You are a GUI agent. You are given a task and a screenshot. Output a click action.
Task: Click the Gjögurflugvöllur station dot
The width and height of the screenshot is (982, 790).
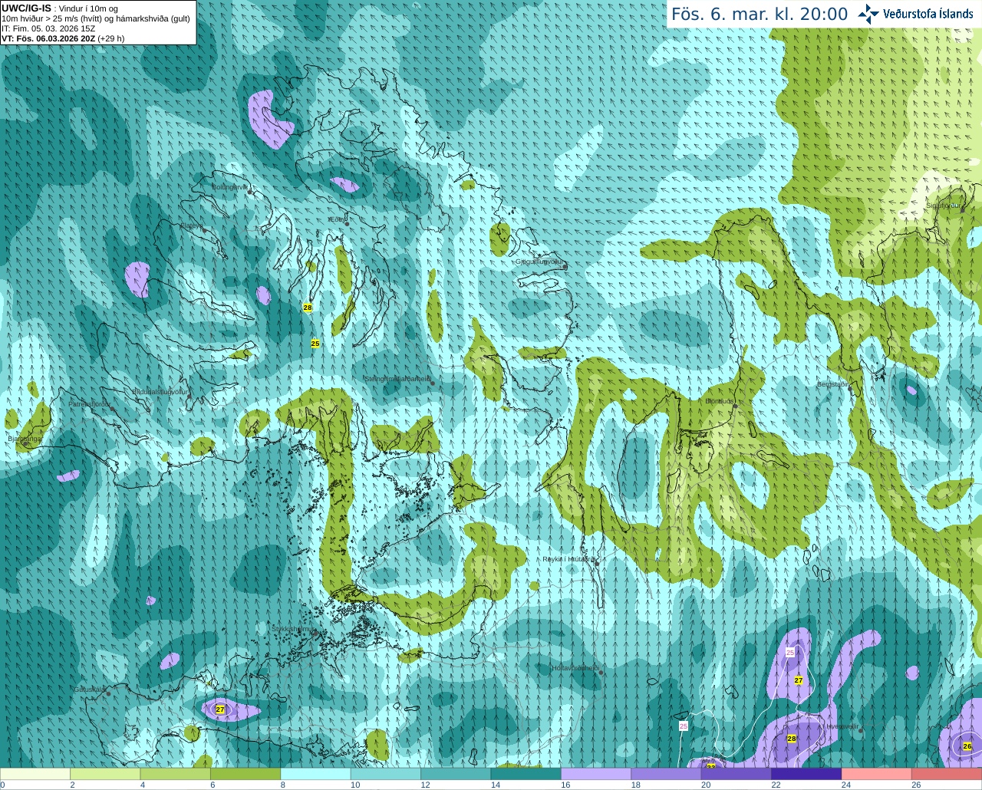pyautogui.click(x=565, y=267)
